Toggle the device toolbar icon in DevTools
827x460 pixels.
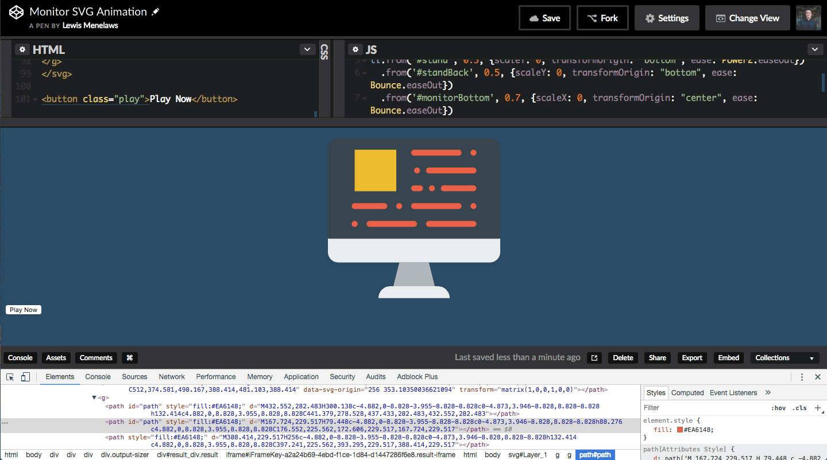click(x=24, y=376)
